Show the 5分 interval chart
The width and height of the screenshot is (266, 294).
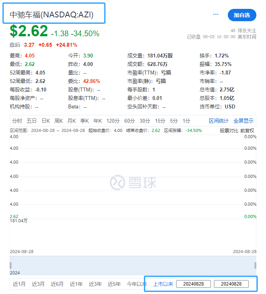click(174, 121)
